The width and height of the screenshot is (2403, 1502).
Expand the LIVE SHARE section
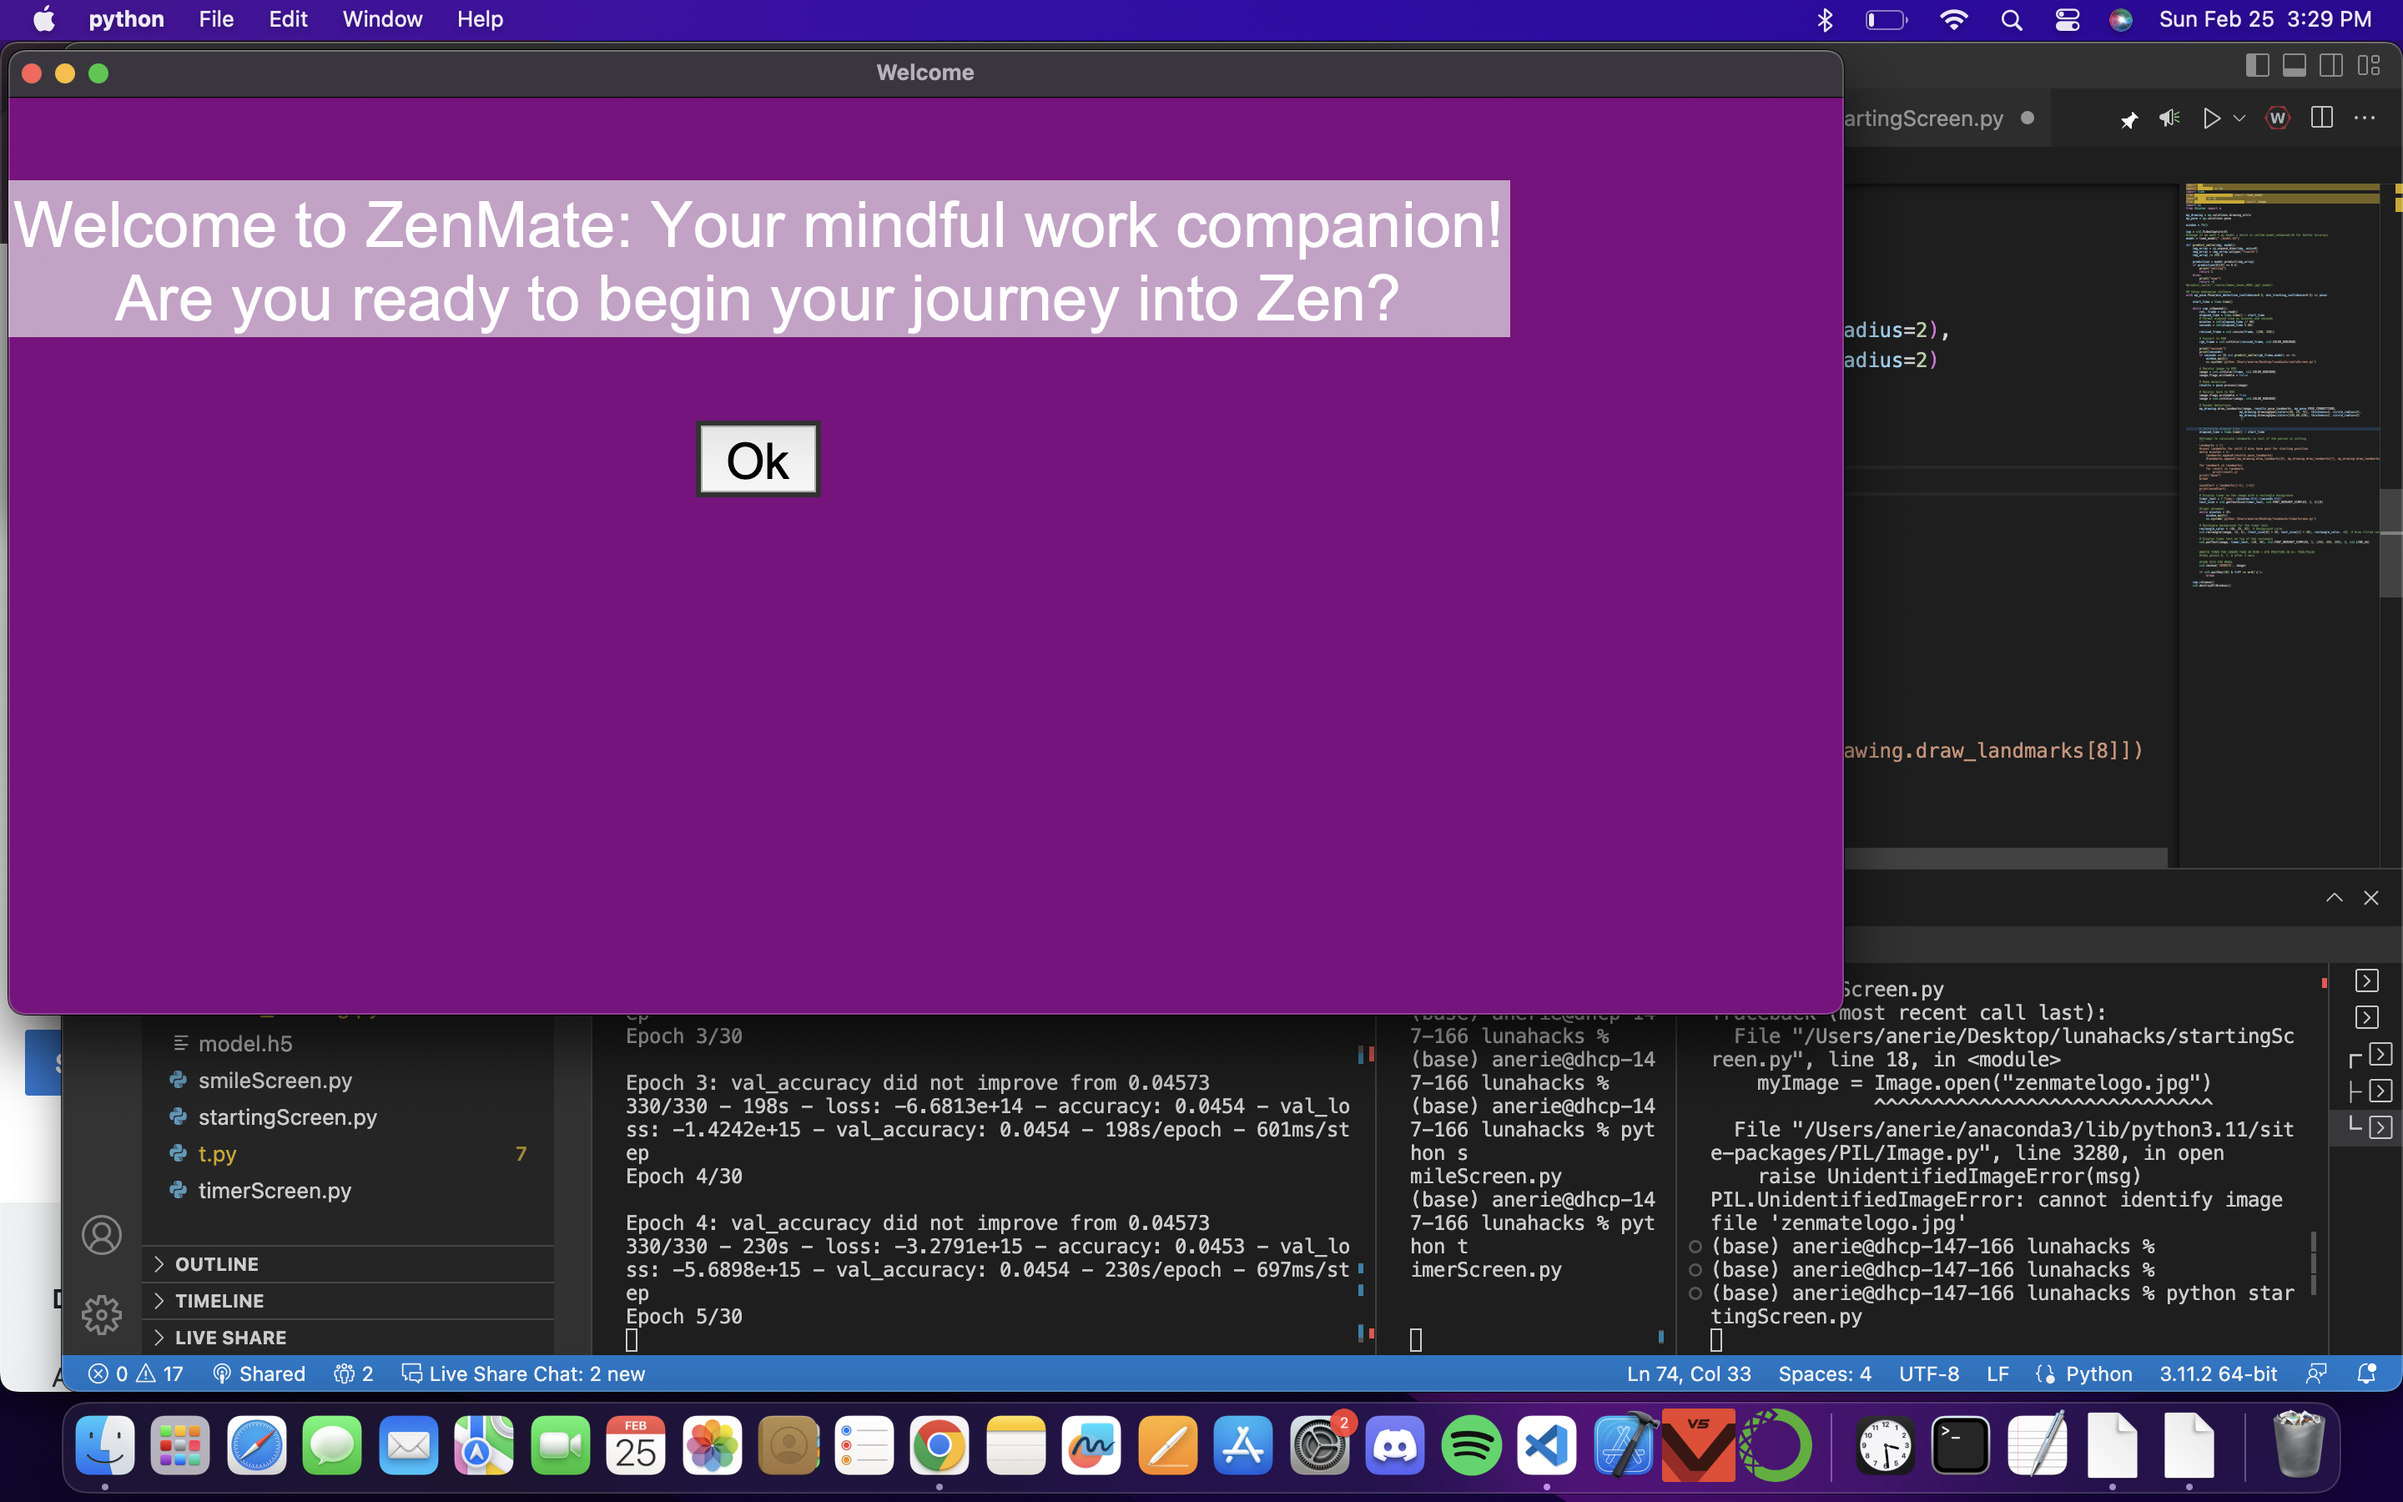[x=230, y=1337]
